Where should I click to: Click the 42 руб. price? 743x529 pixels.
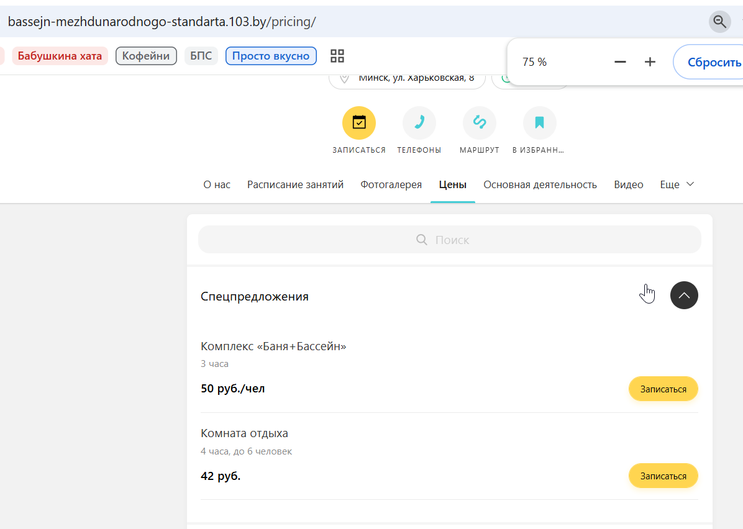(221, 476)
